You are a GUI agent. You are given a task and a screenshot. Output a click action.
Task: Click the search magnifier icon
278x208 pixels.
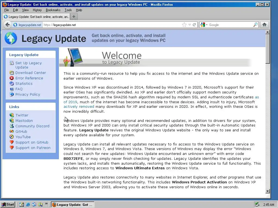(x=255, y=25)
